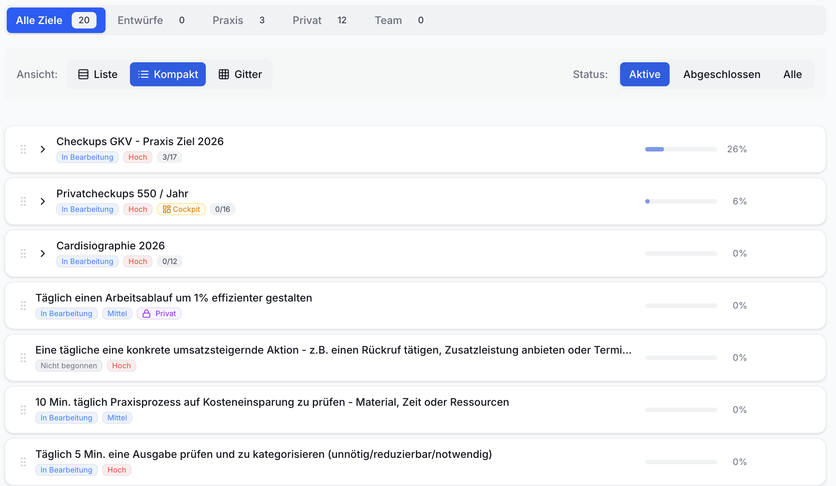This screenshot has width=836, height=486.
Task: Click the In Bearbeitung badge on Cardisiographie
Action: tap(88, 261)
